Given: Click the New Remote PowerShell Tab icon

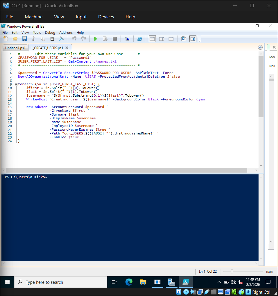Looking at the screenshot, I should click(127, 39).
